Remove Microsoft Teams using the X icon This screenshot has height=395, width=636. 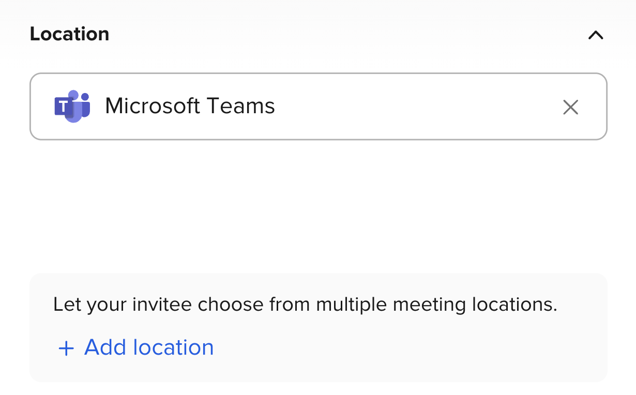click(570, 107)
